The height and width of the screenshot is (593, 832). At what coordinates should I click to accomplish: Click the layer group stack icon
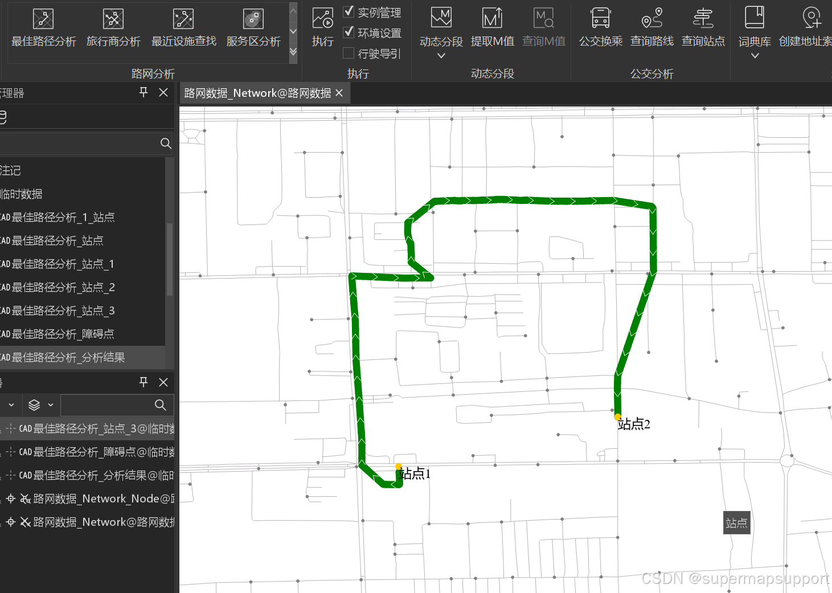34,405
